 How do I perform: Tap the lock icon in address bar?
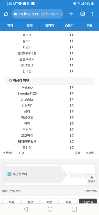coord(15,14)
